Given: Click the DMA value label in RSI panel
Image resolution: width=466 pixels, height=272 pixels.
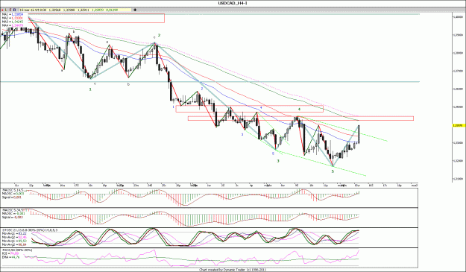Looking at the screenshot, I should tap(10, 257).
